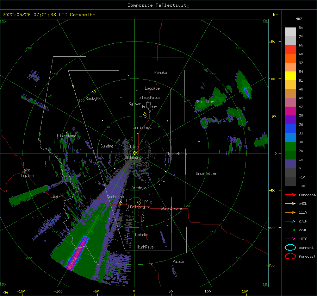Click the red forecast arrow in legend

(x=290, y=195)
